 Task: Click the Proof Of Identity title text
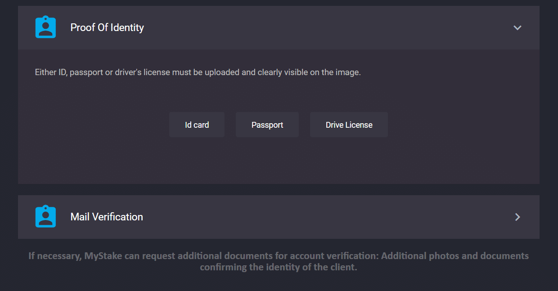click(107, 27)
